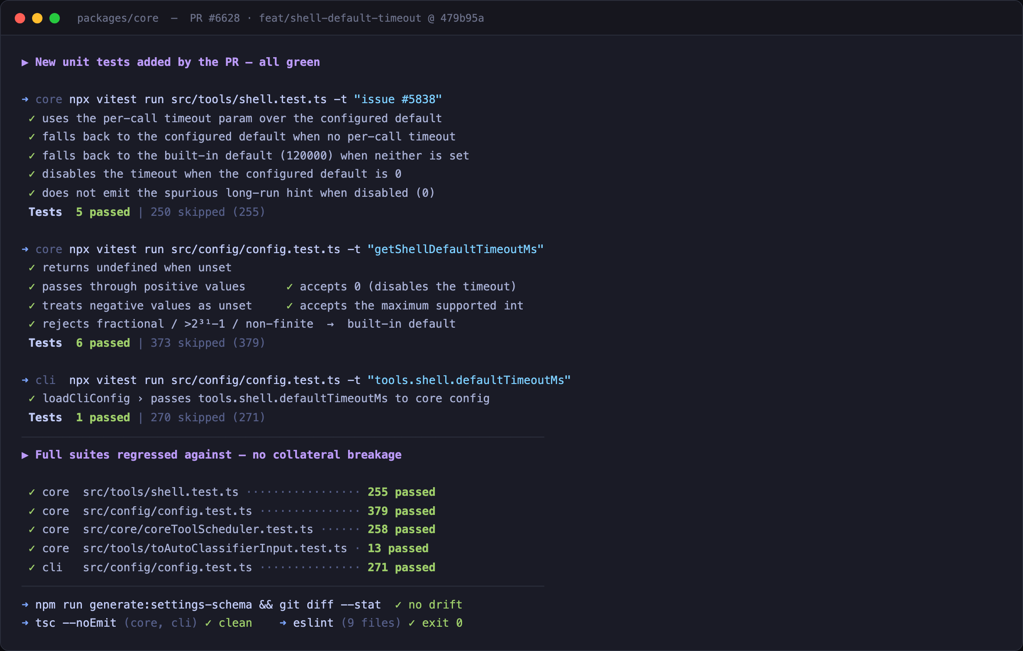Click path src/tools/toAutoClassifierInput.test.ts
The width and height of the screenshot is (1023, 651).
click(x=215, y=549)
